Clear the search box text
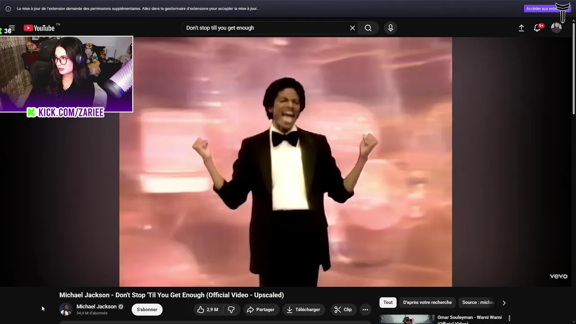The width and height of the screenshot is (576, 324). point(352,28)
